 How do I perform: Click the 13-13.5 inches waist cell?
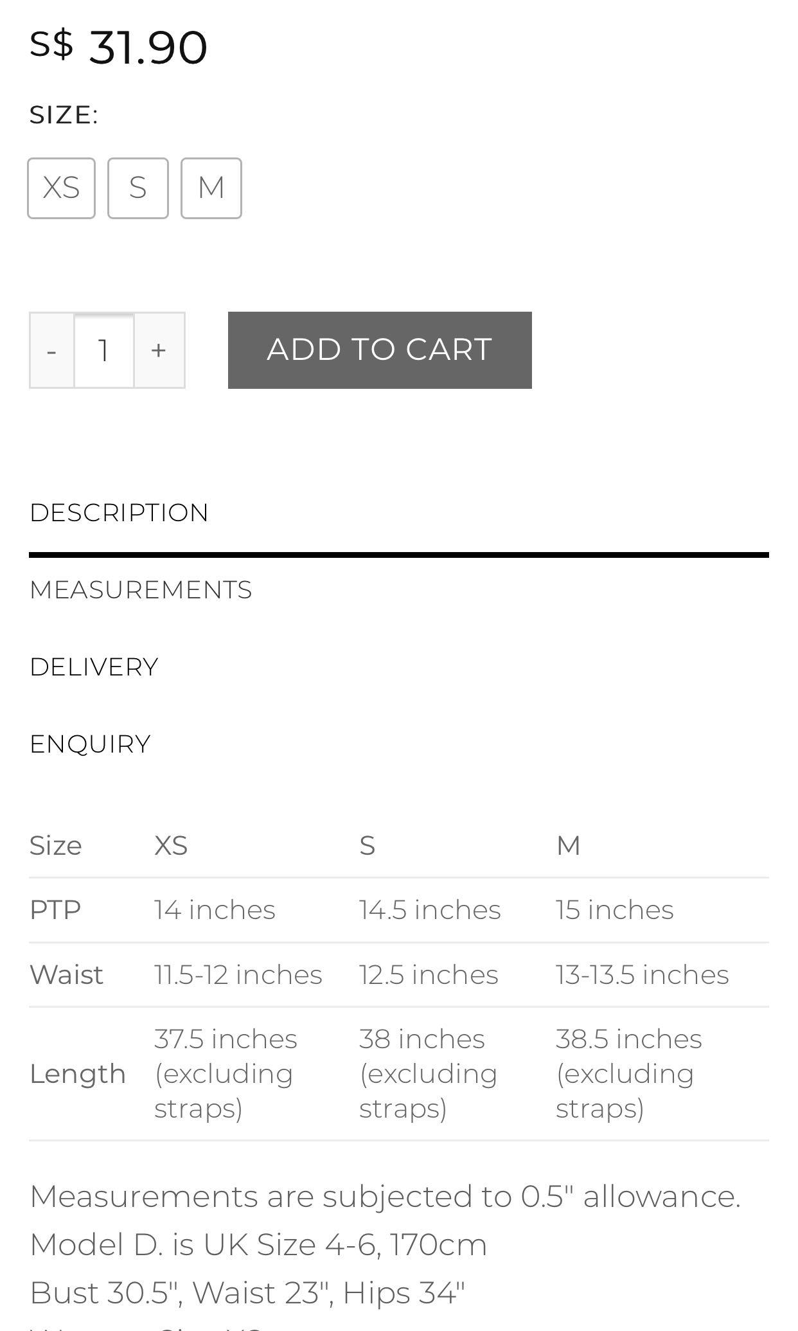(642, 975)
